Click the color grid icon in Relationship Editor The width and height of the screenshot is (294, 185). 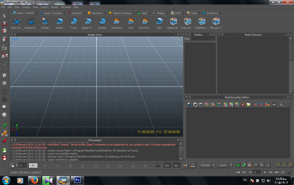(274, 104)
